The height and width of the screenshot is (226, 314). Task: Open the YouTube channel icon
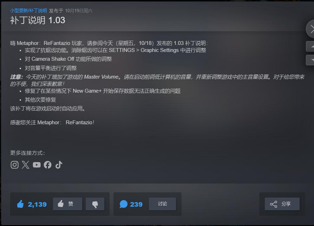(x=37, y=165)
